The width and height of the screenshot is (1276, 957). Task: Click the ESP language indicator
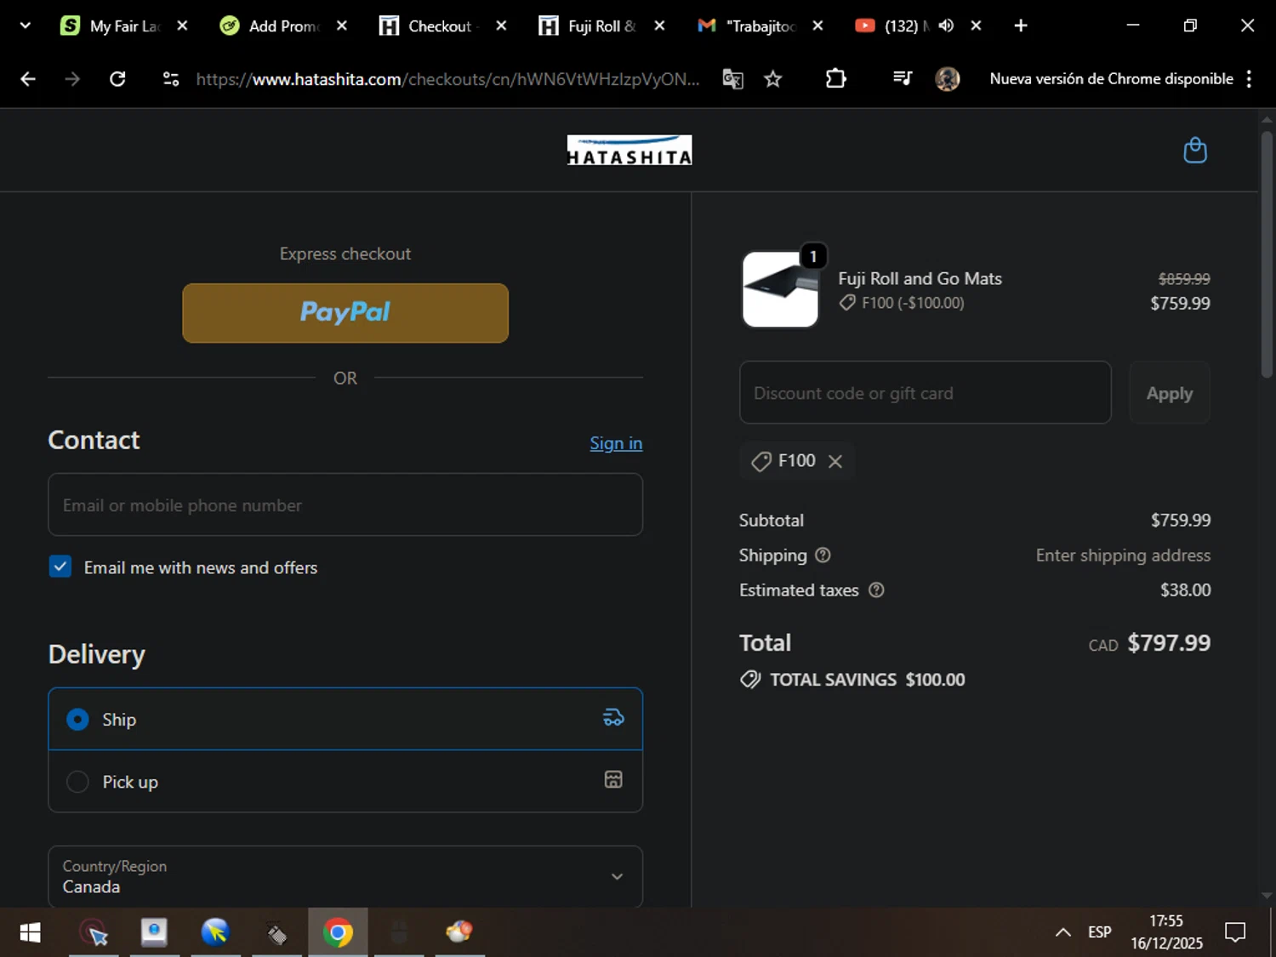[x=1099, y=932]
